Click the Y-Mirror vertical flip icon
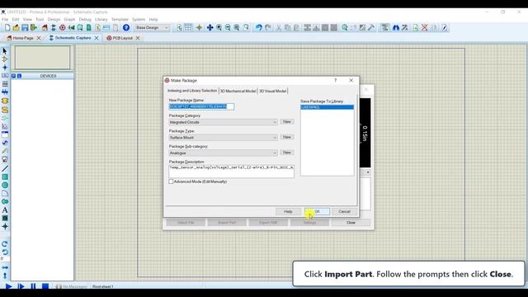This screenshot has height=297, width=528. 5,276
